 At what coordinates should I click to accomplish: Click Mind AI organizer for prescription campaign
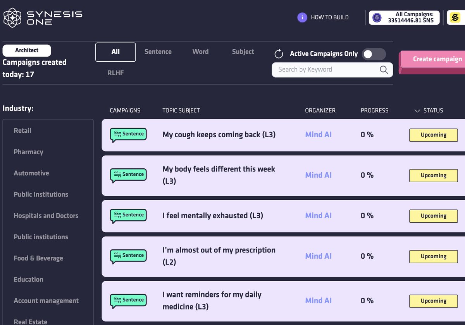pos(319,256)
